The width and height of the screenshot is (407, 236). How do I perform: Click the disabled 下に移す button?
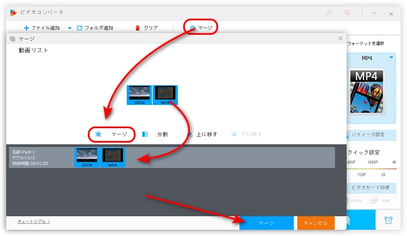point(247,134)
